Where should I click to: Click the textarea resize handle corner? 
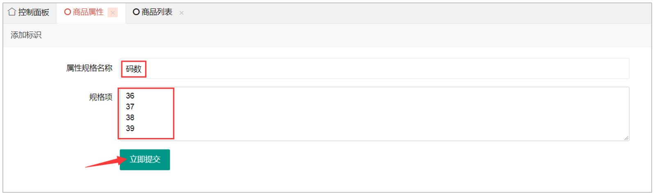click(626, 138)
